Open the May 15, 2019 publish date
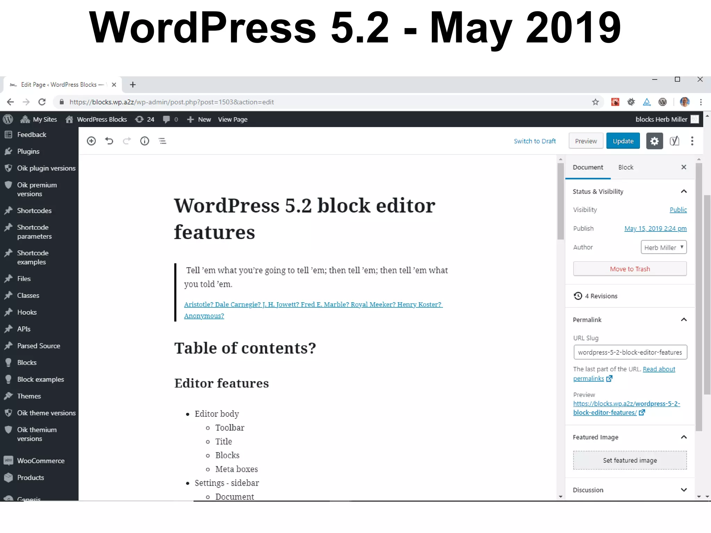The image size is (711, 533). coord(655,228)
